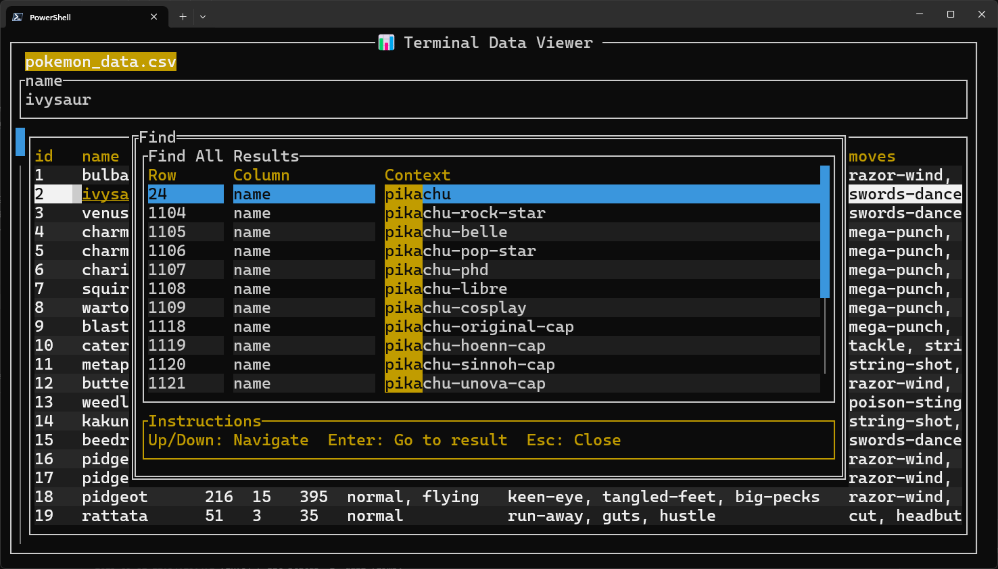
Task: Click the cut, headbut moves cell
Action: 905,516
